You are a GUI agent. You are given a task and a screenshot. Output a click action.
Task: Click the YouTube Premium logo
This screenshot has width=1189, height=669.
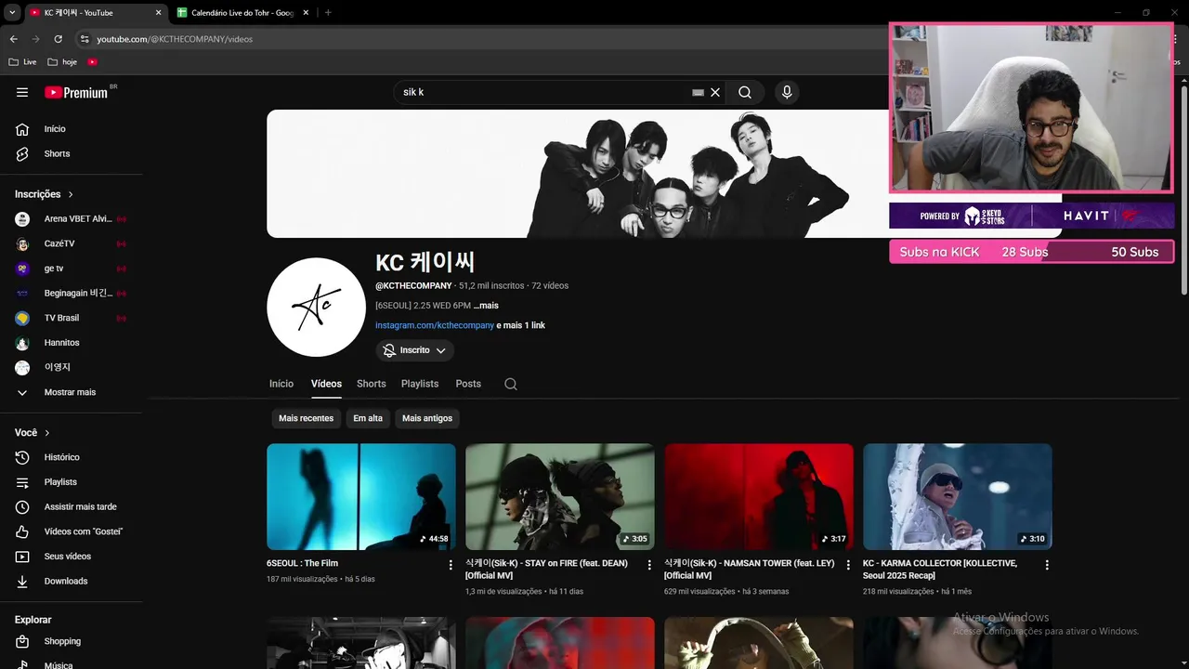click(77, 92)
